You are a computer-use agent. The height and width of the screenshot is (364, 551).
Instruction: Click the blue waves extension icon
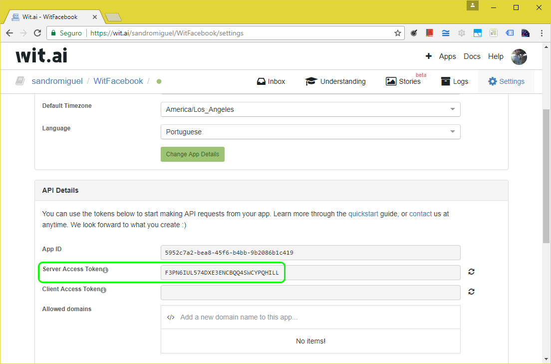coord(446,33)
